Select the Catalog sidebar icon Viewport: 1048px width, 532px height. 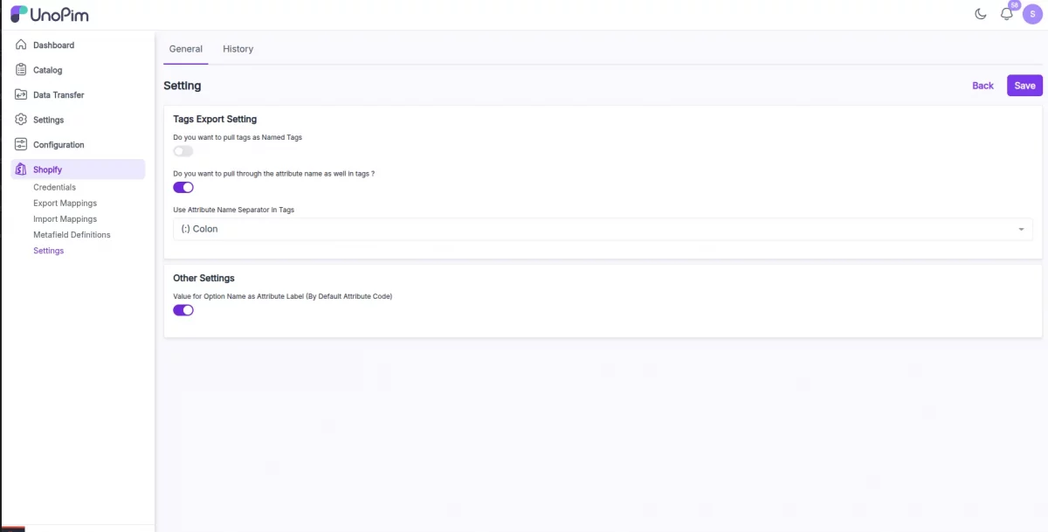pyautogui.click(x=20, y=70)
